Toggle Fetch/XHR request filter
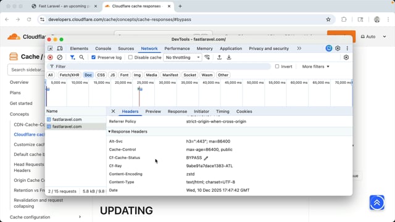 pyautogui.click(x=69, y=75)
